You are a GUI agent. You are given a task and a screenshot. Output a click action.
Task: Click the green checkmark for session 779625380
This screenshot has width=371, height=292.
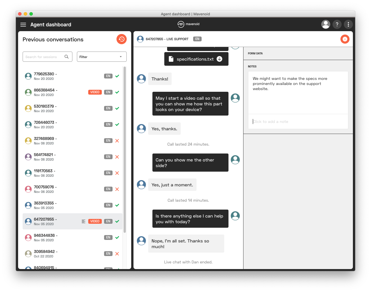[x=117, y=76]
